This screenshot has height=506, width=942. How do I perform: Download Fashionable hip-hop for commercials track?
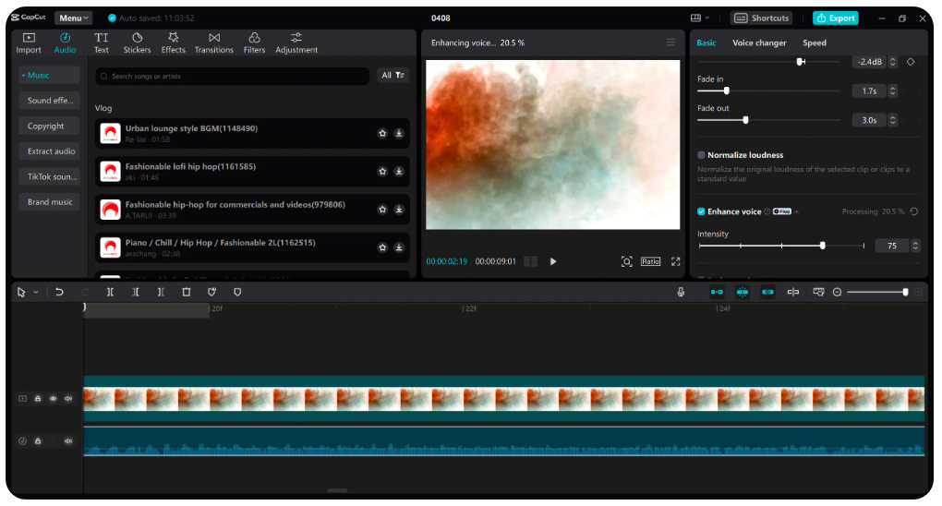(x=398, y=209)
